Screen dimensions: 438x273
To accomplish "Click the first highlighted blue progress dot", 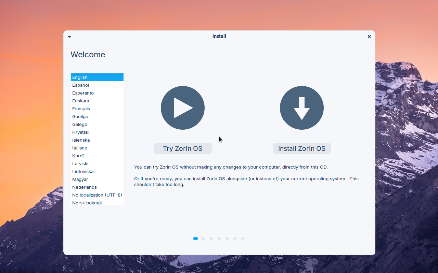I will click(x=195, y=239).
